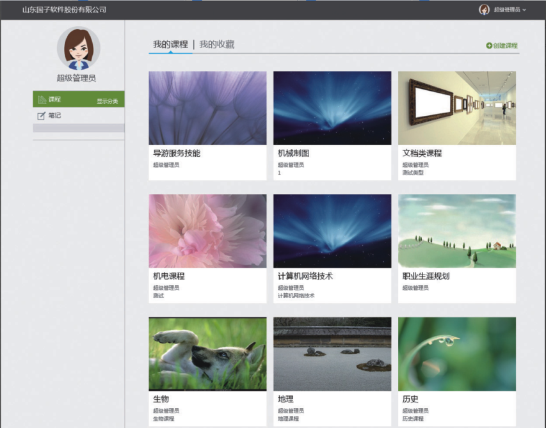Click the 超级管理员 name in the top bar
This screenshot has height=428, width=546.
507,10
